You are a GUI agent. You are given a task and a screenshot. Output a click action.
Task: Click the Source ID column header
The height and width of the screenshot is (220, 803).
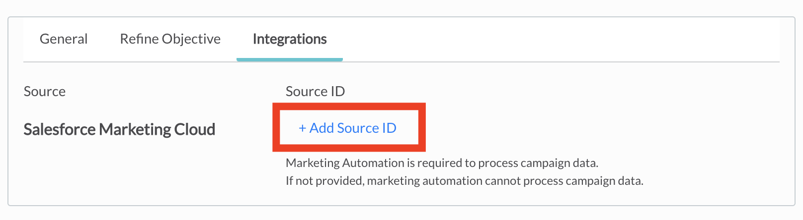315,92
